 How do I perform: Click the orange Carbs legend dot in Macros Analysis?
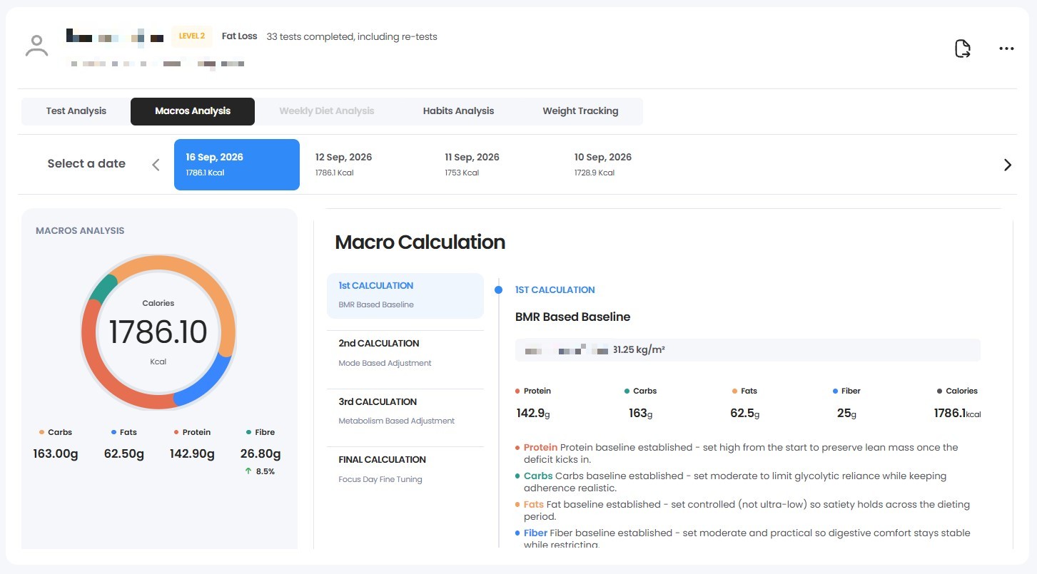point(42,432)
